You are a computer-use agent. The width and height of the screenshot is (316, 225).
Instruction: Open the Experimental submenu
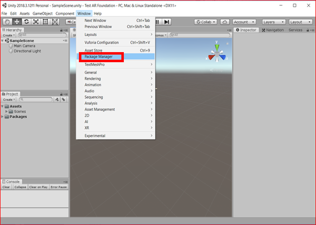coord(115,136)
